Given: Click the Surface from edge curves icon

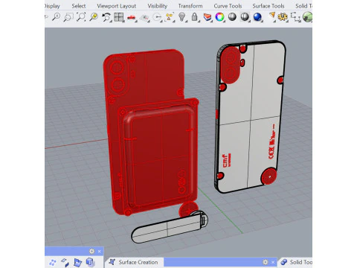Looking at the screenshot, I should tap(77, 262).
